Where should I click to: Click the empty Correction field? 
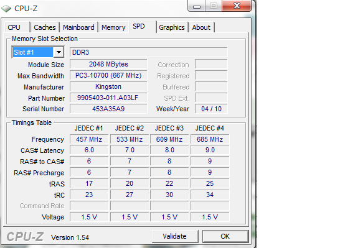[x=211, y=64]
